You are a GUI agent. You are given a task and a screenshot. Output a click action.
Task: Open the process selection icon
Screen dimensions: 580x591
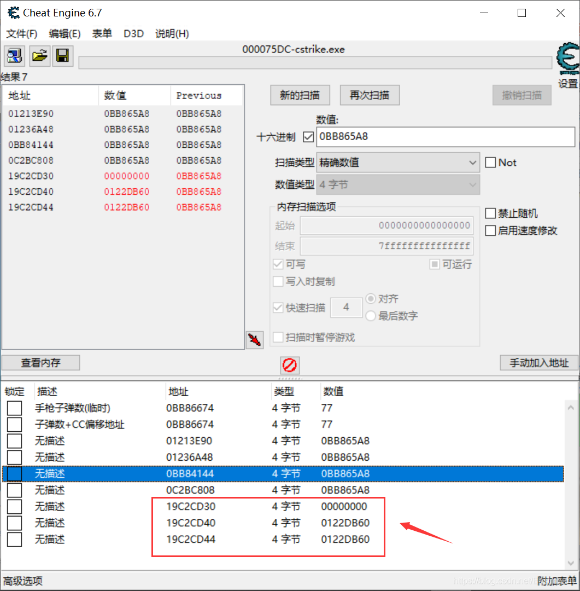point(15,56)
